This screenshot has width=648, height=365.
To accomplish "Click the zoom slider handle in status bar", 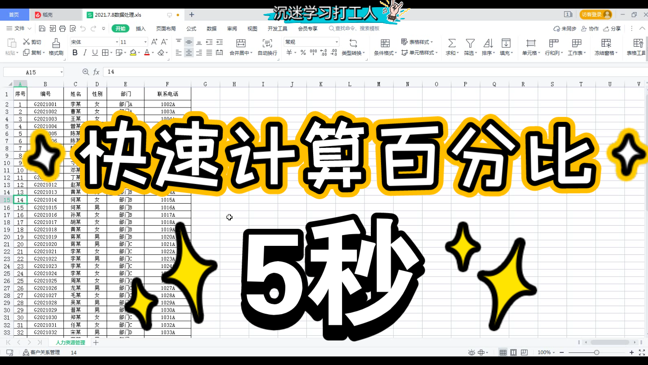I will (597, 352).
